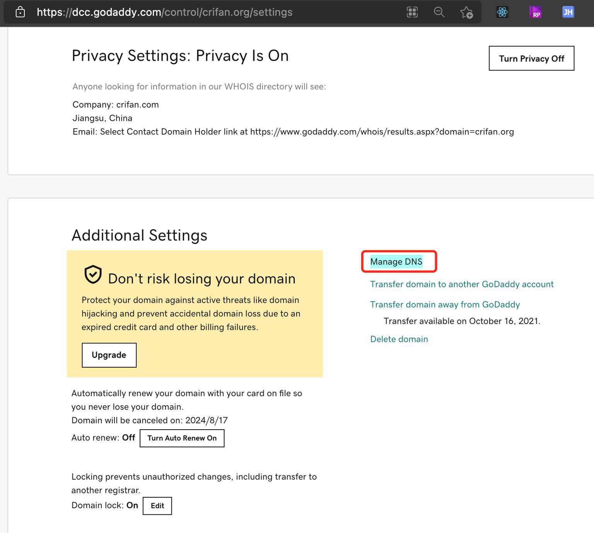Edit the Domain lock setting
The image size is (594, 533).
click(157, 506)
